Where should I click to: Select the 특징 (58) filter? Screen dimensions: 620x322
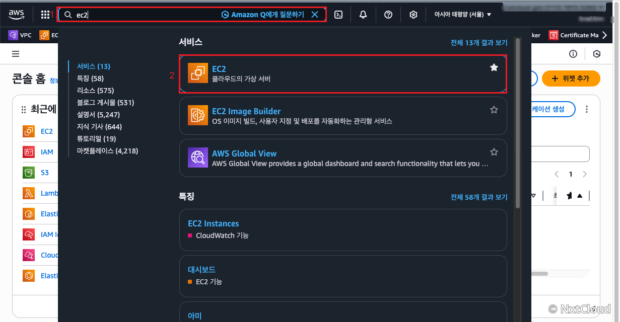point(90,78)
